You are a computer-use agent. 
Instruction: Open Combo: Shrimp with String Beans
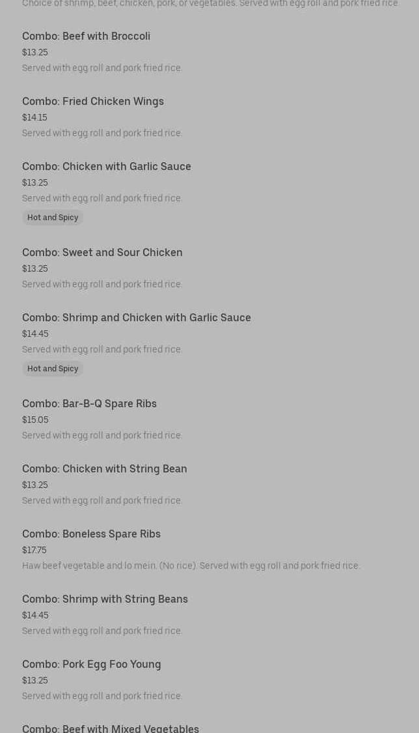point(105,599)
